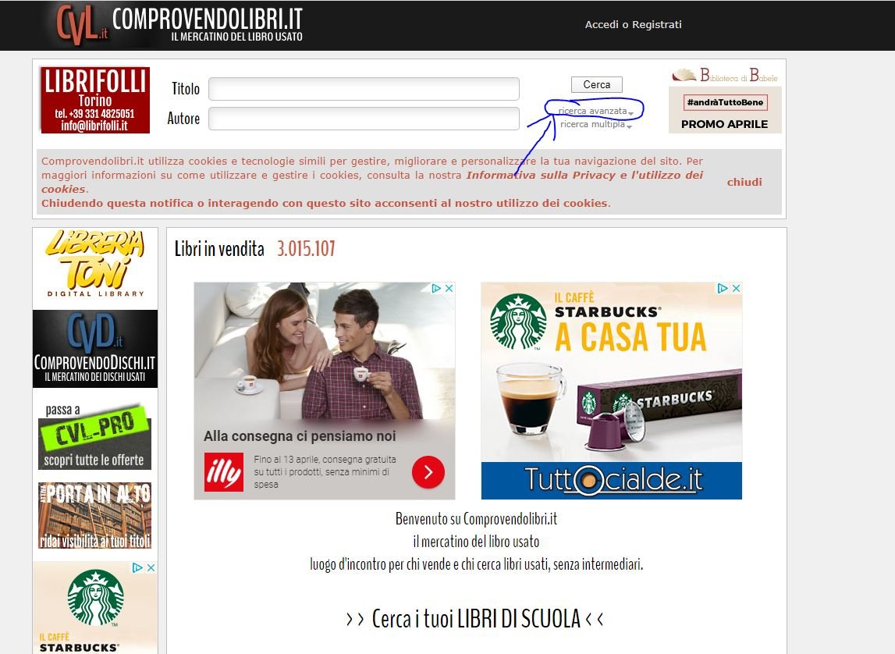Click the Libri in vendita 3.015.107 count
The image size is (895, 654).
coord(307,249)
